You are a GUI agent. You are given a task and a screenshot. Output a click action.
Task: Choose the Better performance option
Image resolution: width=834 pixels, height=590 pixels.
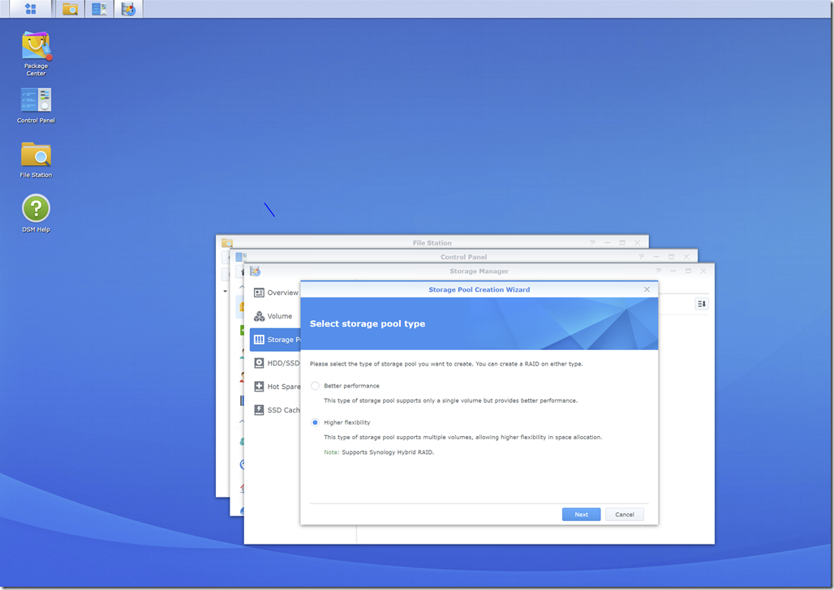315,386
